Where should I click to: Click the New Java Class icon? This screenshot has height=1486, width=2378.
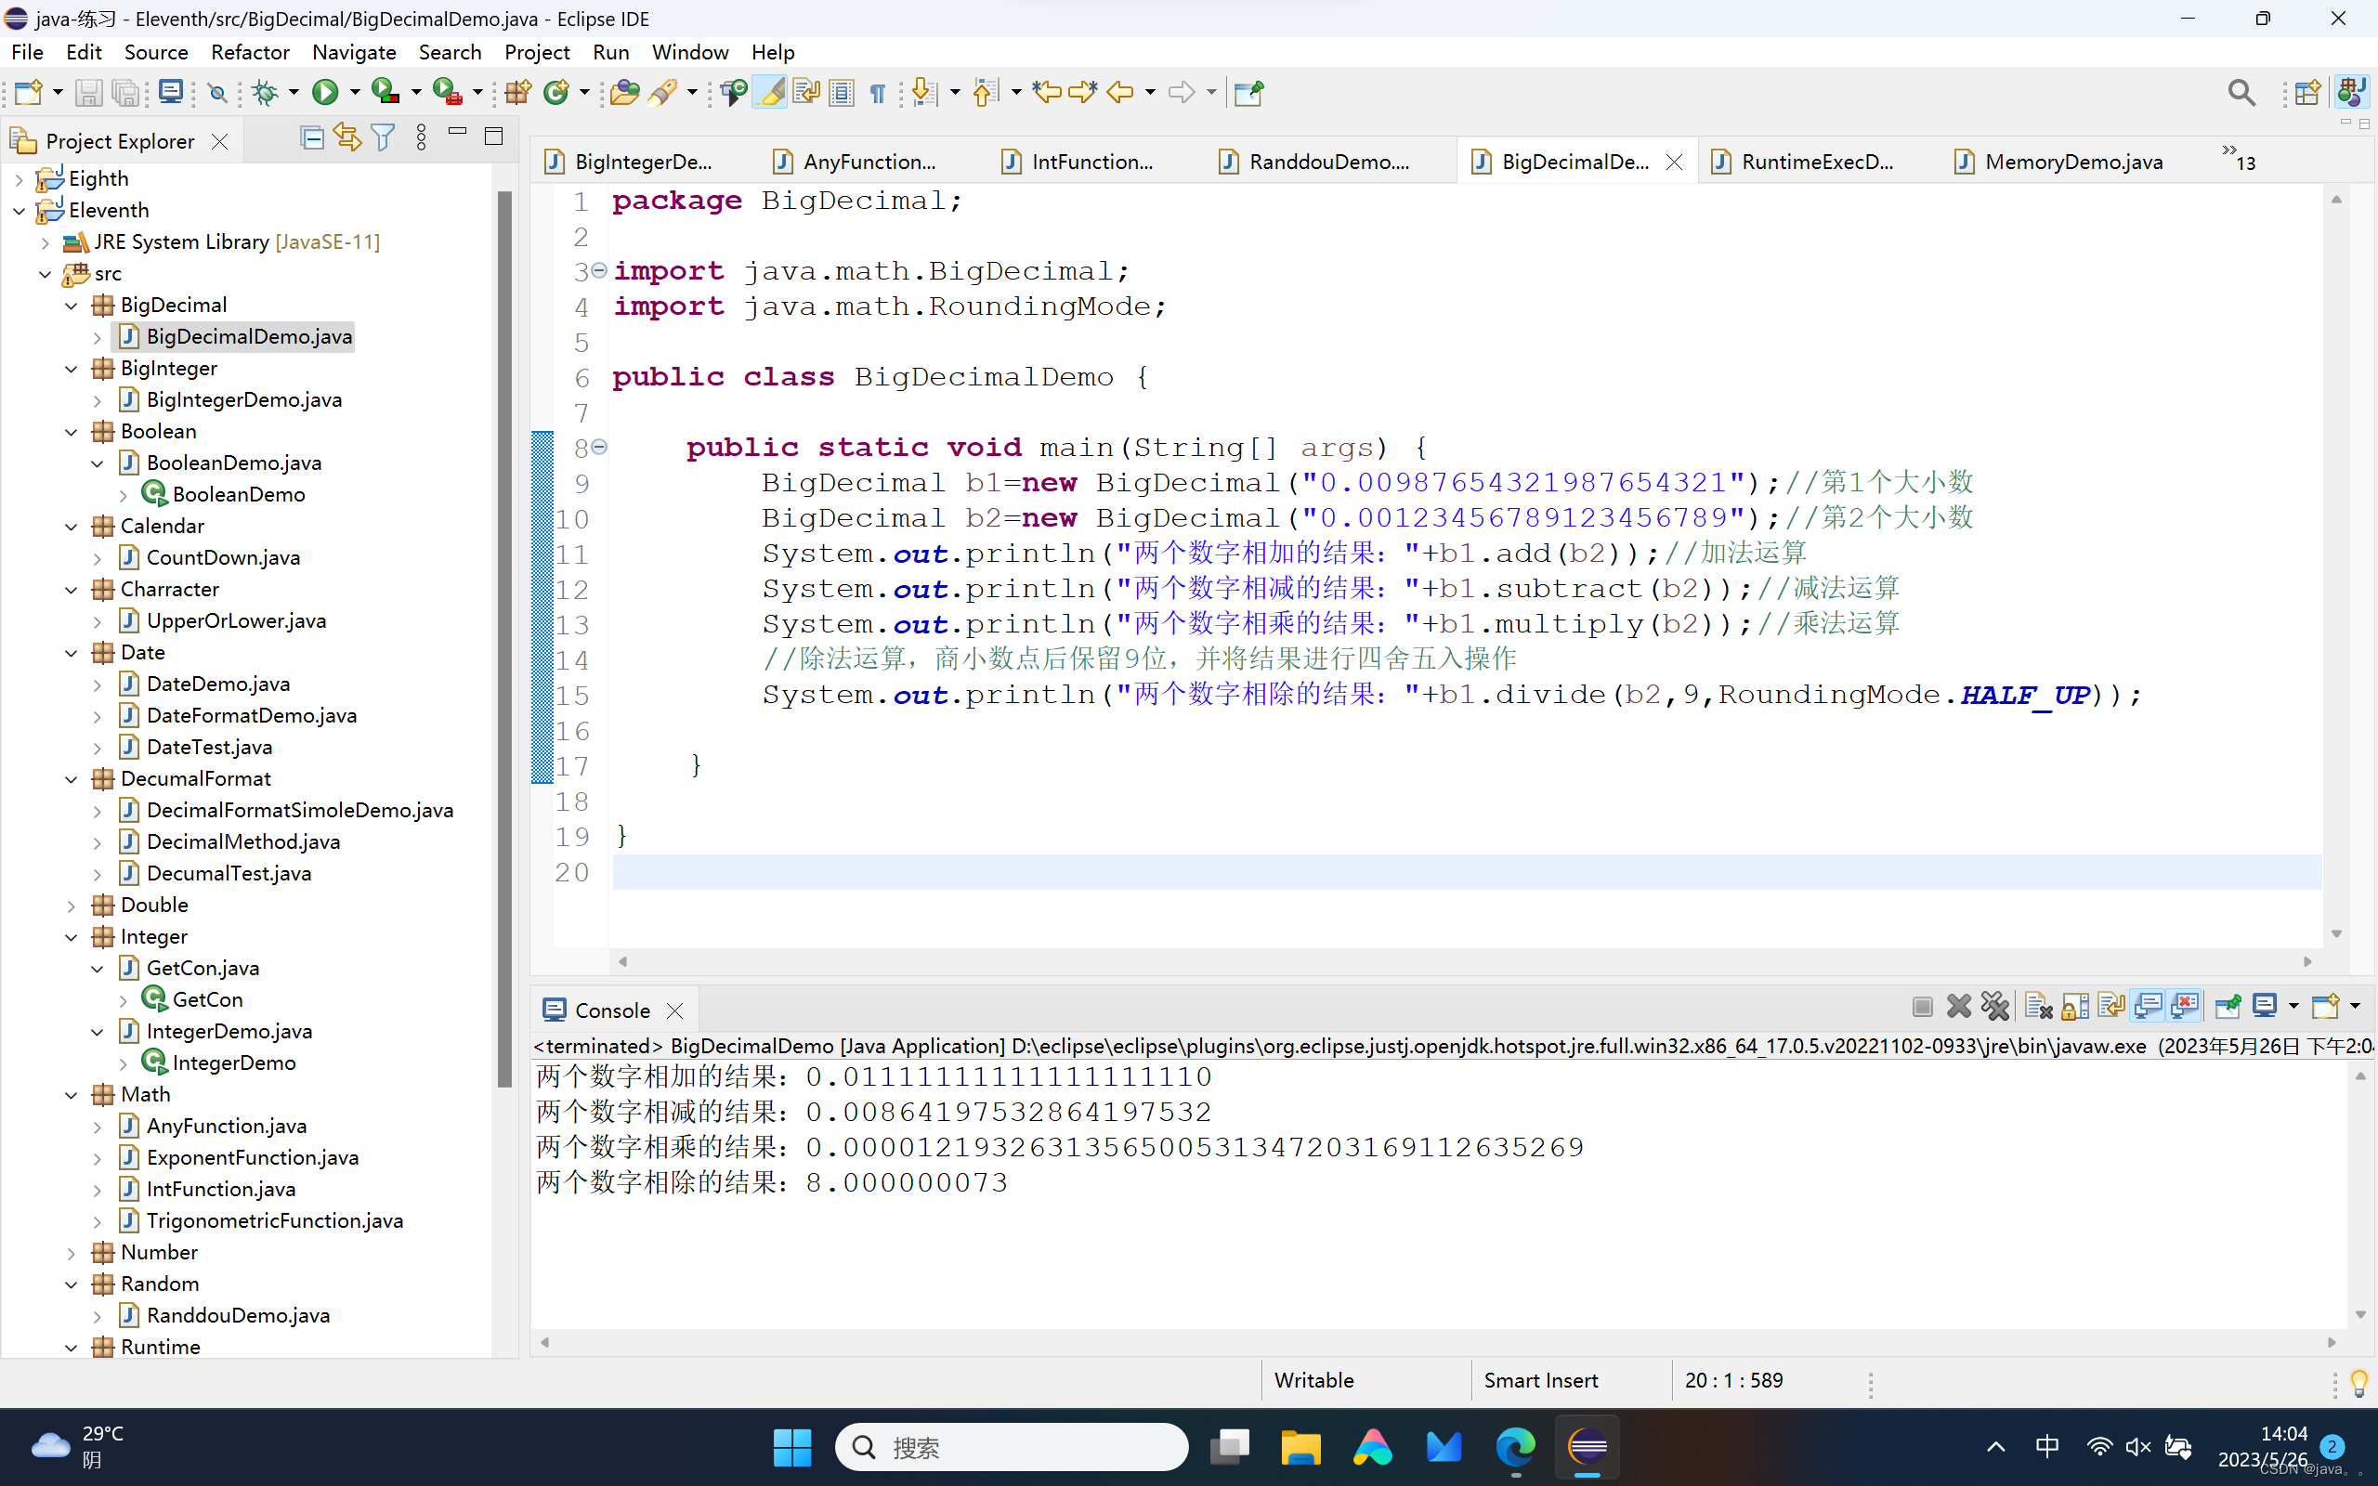pyautogui.click(x=556, y=92)
